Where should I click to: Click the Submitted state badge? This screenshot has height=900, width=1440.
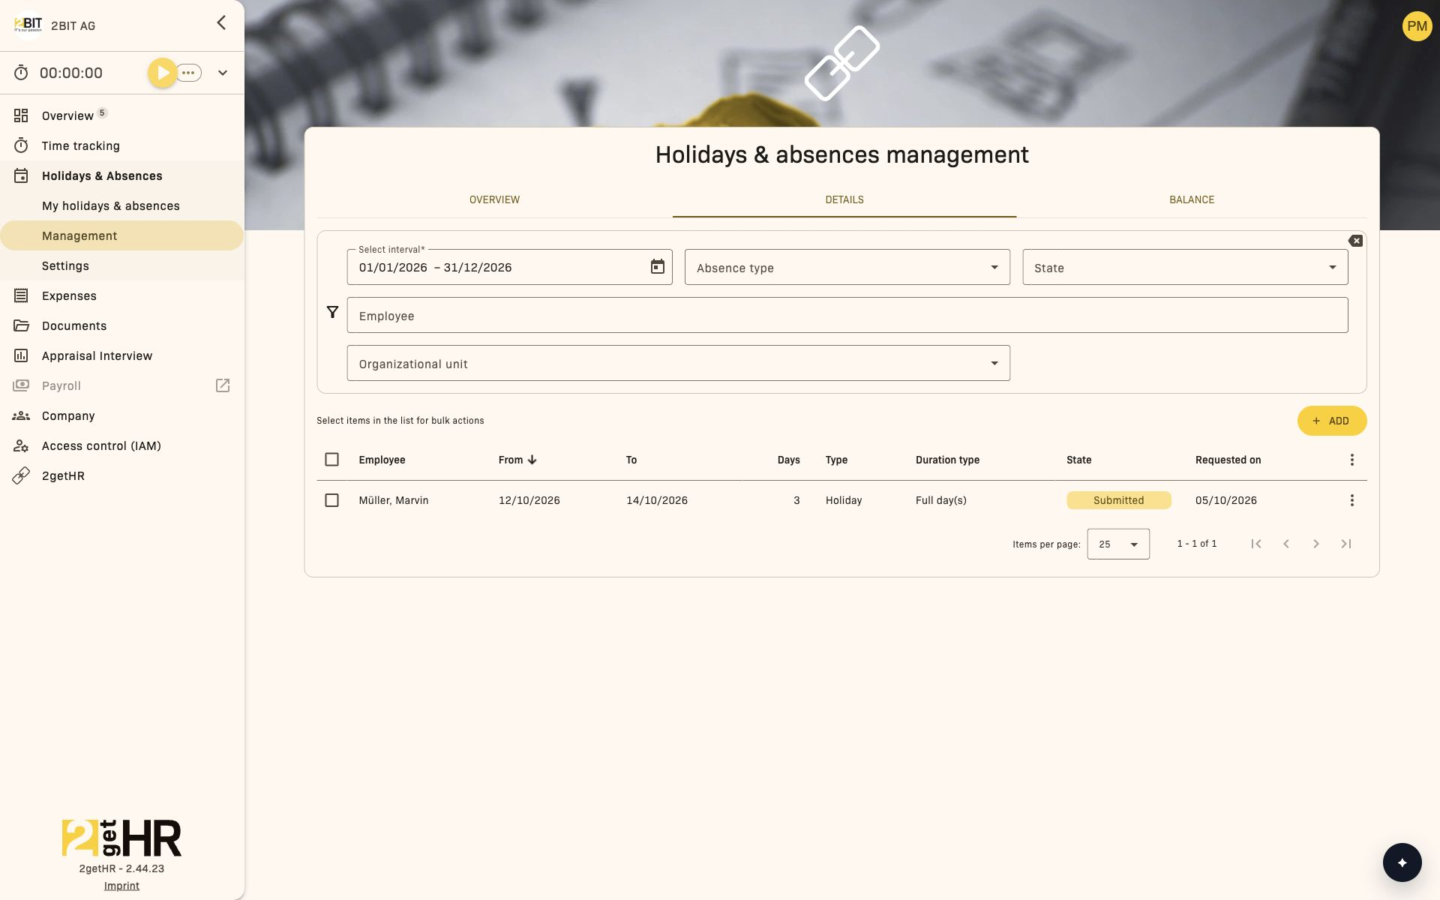[x=1118, y=500]
